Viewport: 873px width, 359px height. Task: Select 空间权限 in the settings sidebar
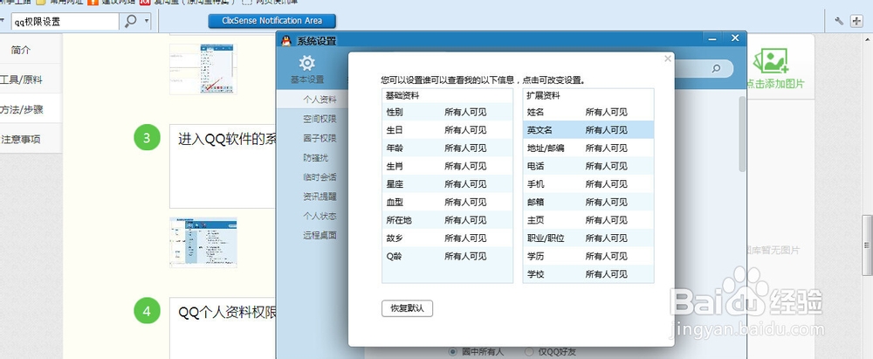coord(320,119)
